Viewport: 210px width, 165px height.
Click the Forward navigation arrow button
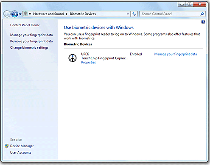tap(14, 14)
